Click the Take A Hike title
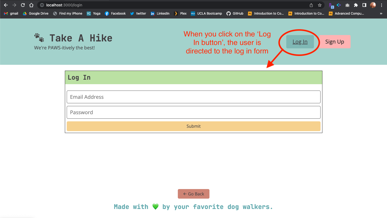Image resolution: width=387 pixels, height=218 pixels. pos(81,38)
